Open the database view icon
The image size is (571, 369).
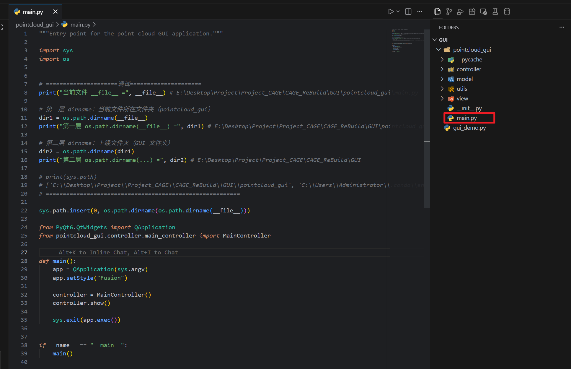(507, 12)
